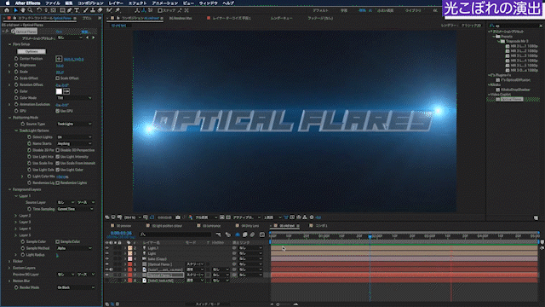Click the snapshot camera icon in viewer
The height and width of the screenshot is (307, 545).
pos(178,217)
